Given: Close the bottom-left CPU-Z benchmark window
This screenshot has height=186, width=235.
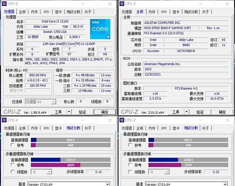Looking at the screenshot, I should [110, 120].
